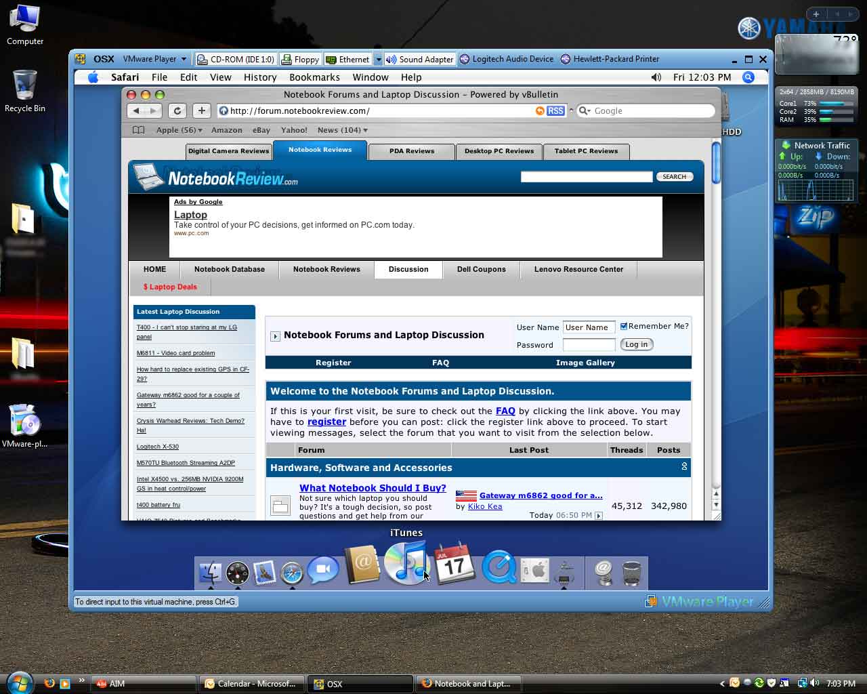Image resolution: width=867 pixels, height=694 pixels.
Task: Expand the Apple (56) bookmarks dropdown
Action: [x=179, y=130]
